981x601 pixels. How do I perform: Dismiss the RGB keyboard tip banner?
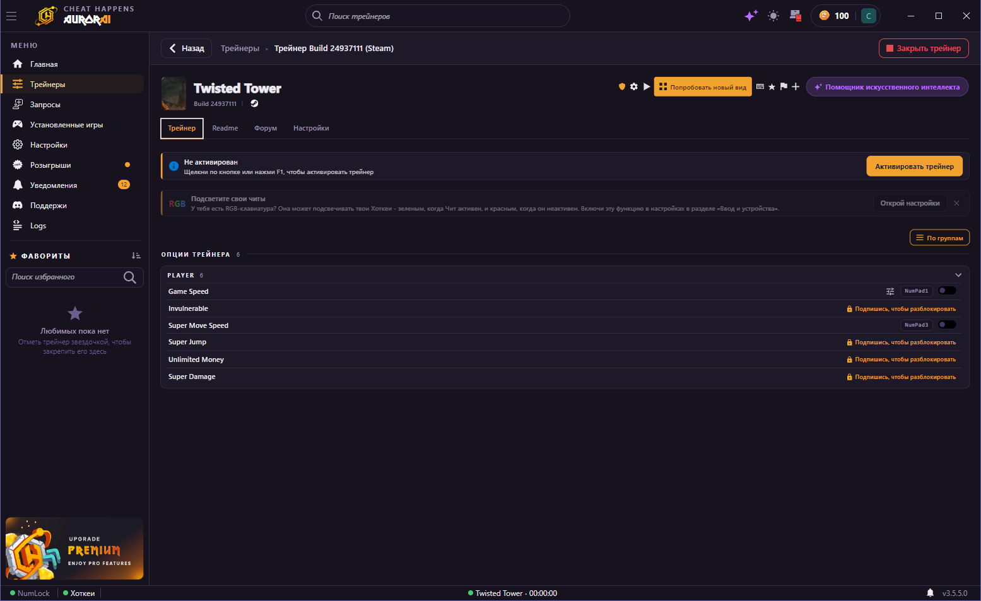point(956,203)
